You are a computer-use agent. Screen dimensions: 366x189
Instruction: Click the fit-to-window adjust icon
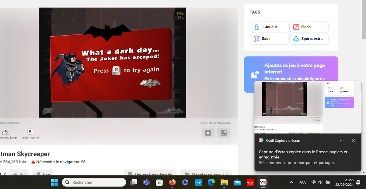(x=208, y=133)
